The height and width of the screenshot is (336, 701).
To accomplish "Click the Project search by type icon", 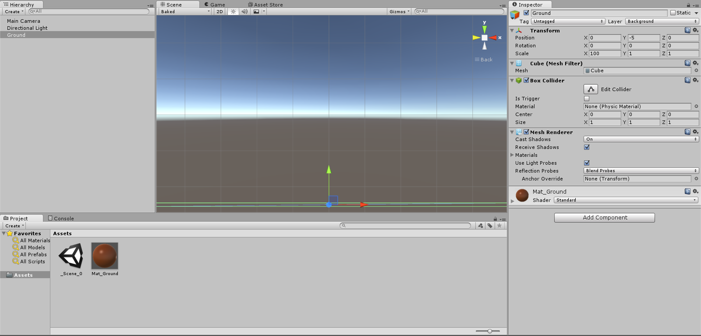I will pos(481,226).
